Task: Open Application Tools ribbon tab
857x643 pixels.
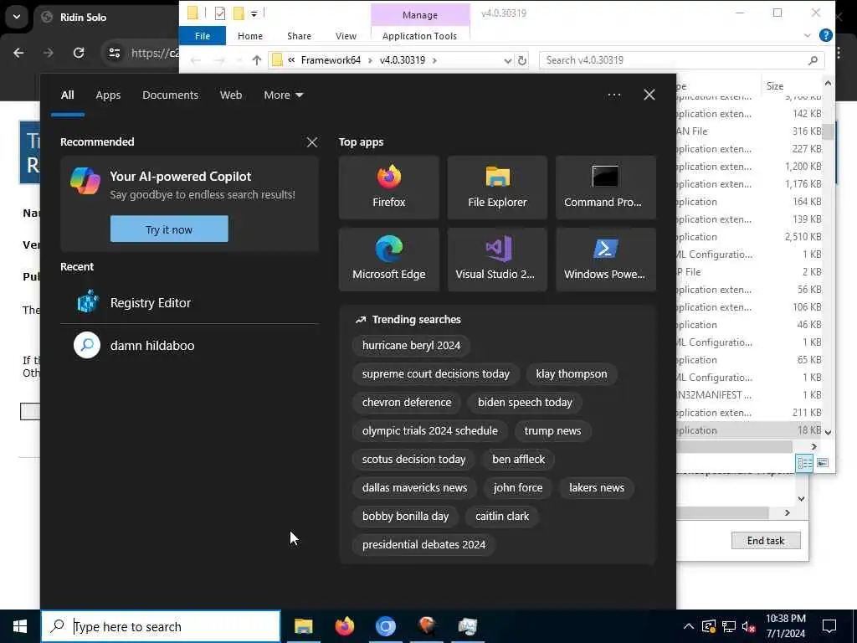Action: coord(419,35)
